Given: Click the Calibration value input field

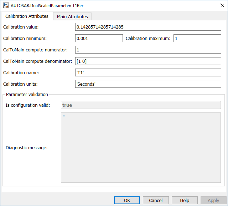Looking at the screenshot, I should click(x=148, y=27).
